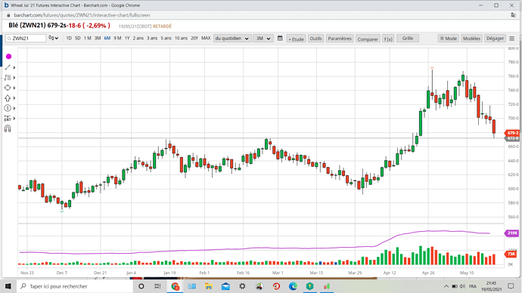
Task: Open Cortana from the taskbar
Action: pyautogui.click(x=141, y=286)
